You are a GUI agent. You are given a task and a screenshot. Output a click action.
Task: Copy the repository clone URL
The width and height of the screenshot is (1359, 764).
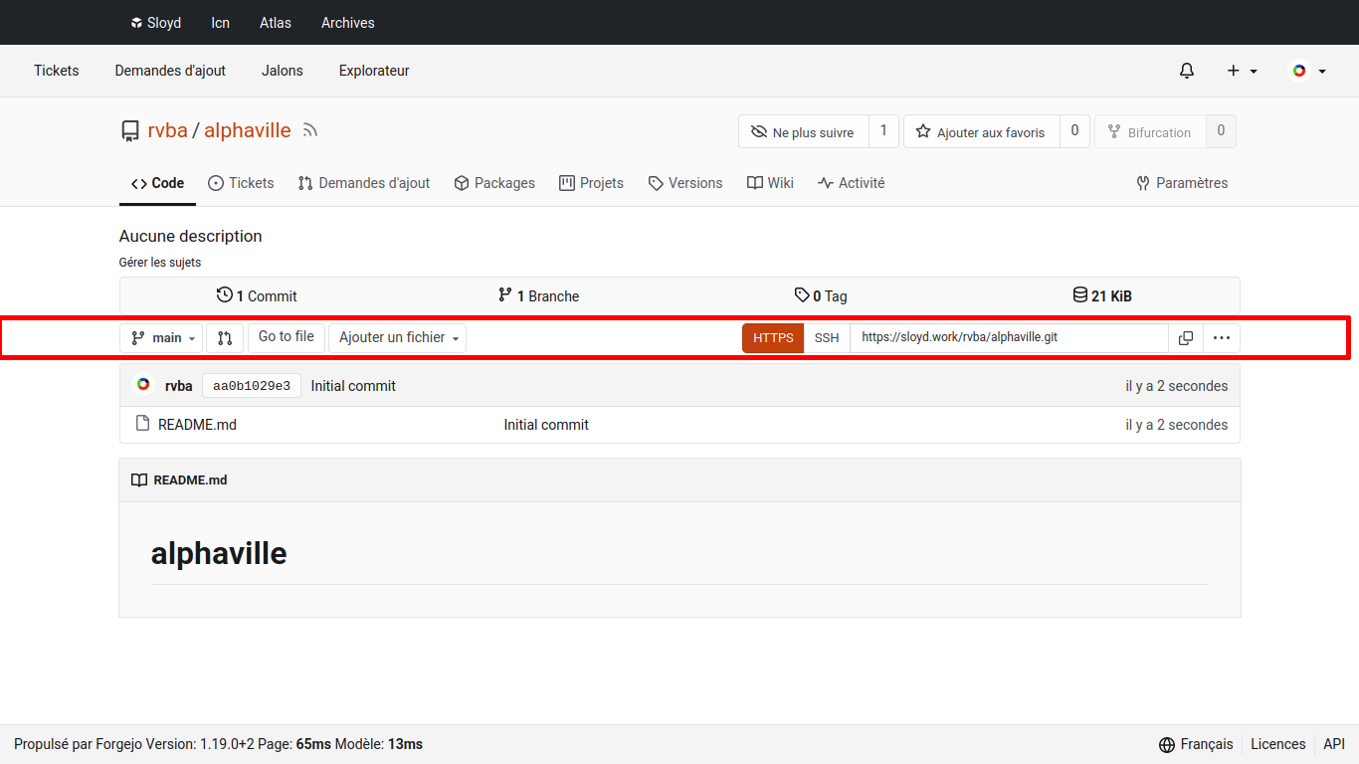click(x=1185, y=338)
